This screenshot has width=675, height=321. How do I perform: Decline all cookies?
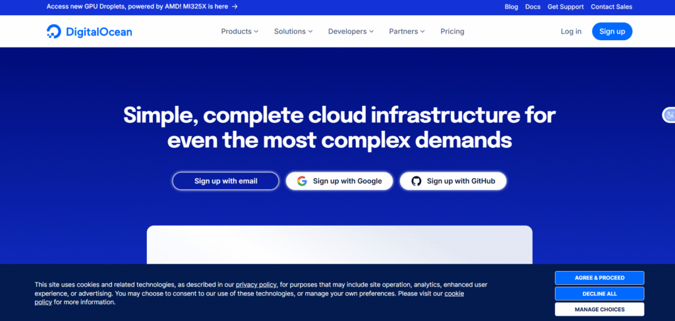(599, 293)
